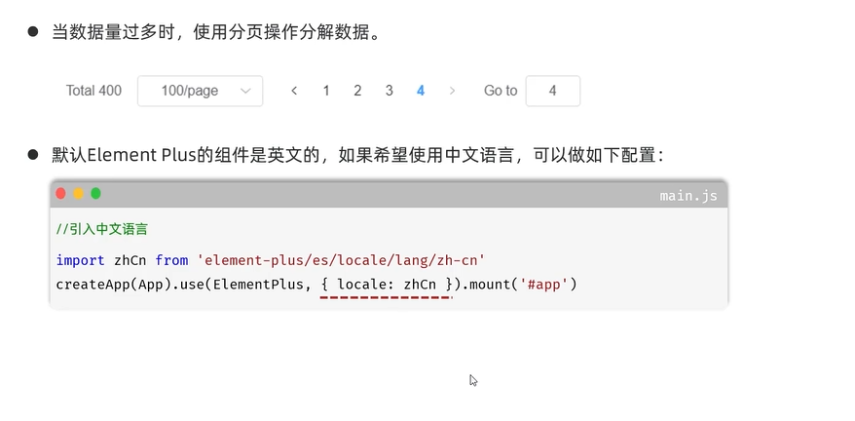Go to page 3
855x421 pixels.
pos(390,91)
